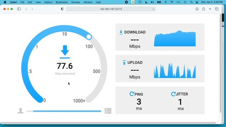Open the History menu
The height and width of the screenshot is (127, 226).
point(48,2)
